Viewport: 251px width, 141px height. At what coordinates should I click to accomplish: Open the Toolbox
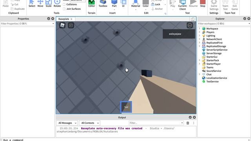(x=103, y=4)
